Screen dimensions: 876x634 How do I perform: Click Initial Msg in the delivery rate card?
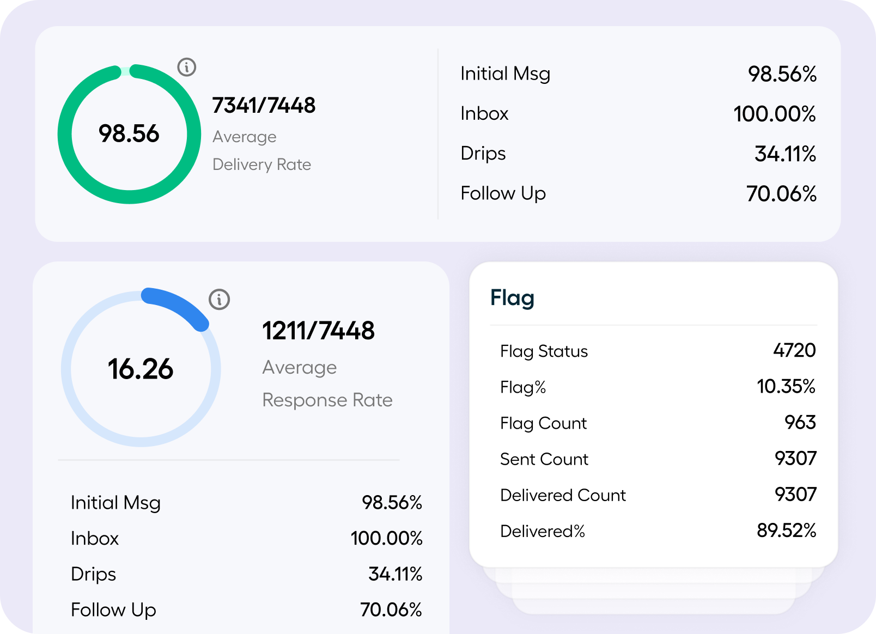[505, 74]
